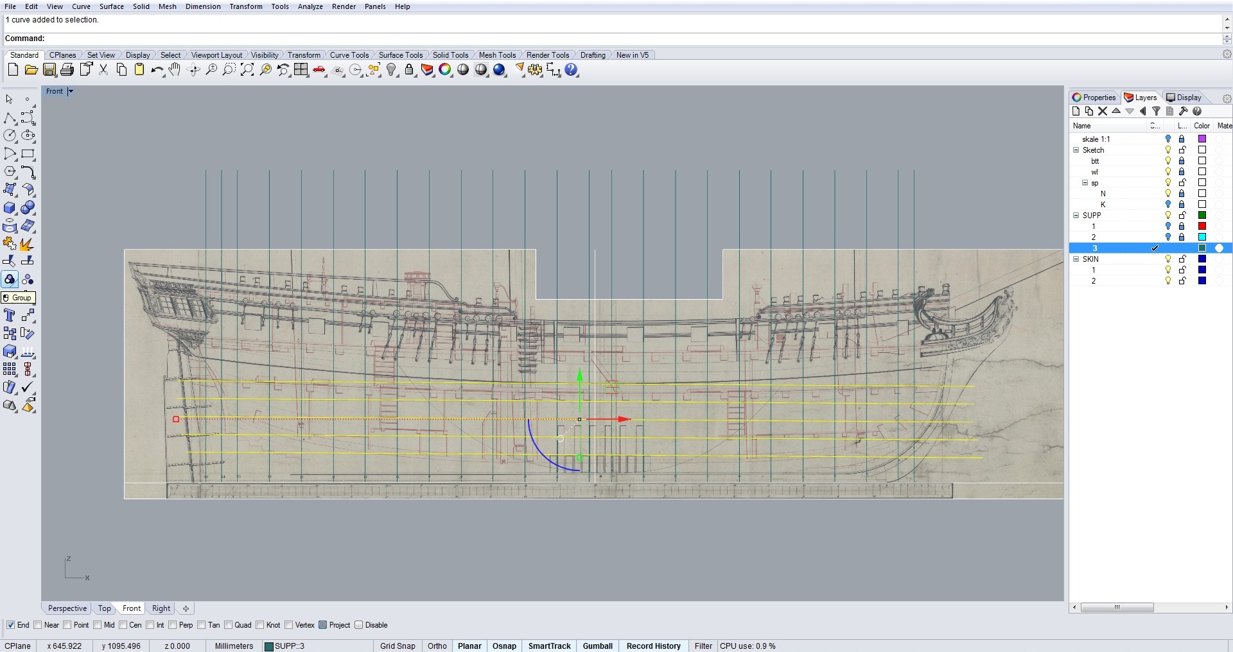
Task: Open the Front viewport dropdown arrow
Action: tap(71, 91)
